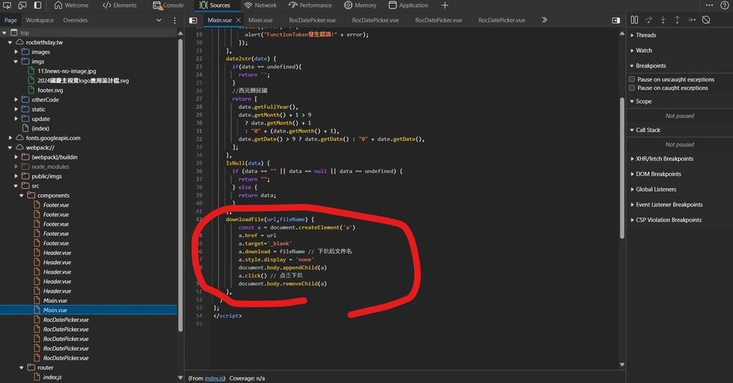Click the Step over next function icon
The width and height of the screenshot is (733, 383).
click(649, 20)
